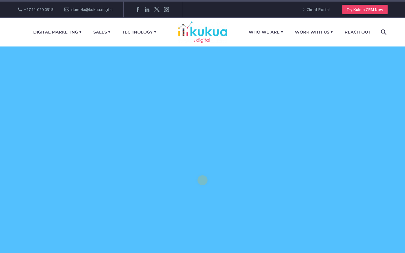Click the Kukua digital logo
The width and height of the screenshot is (405, 253).
(x=202, y=32)
